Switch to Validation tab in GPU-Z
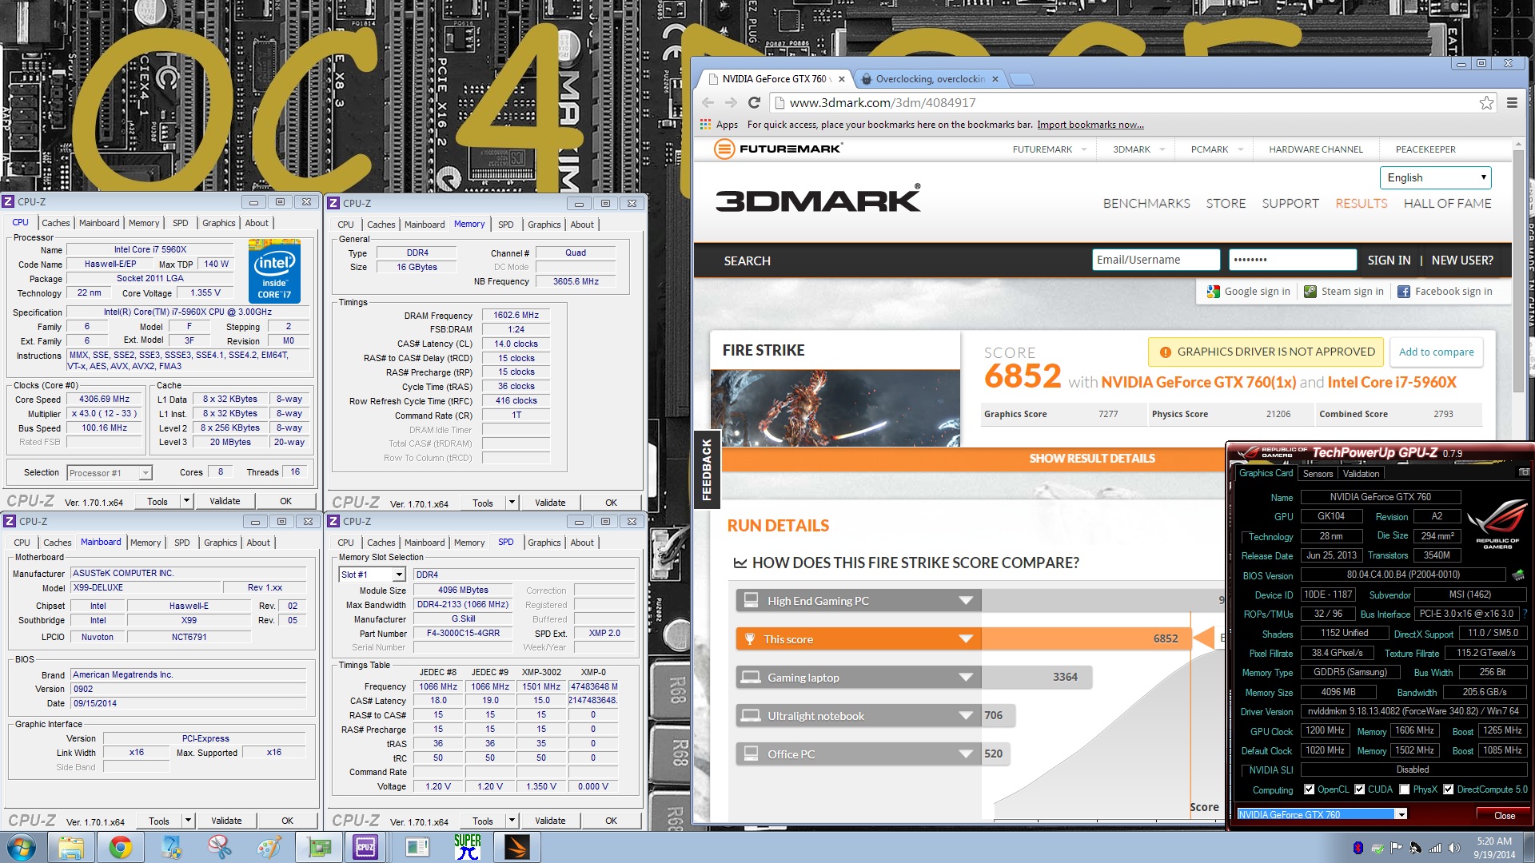Image resolution: width=1535 pixels, height=863 pixels. click(x=1361, y=474)
